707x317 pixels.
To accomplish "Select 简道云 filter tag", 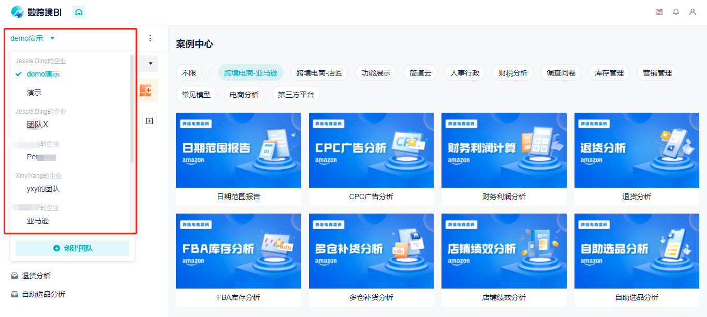I will [421, 73].
